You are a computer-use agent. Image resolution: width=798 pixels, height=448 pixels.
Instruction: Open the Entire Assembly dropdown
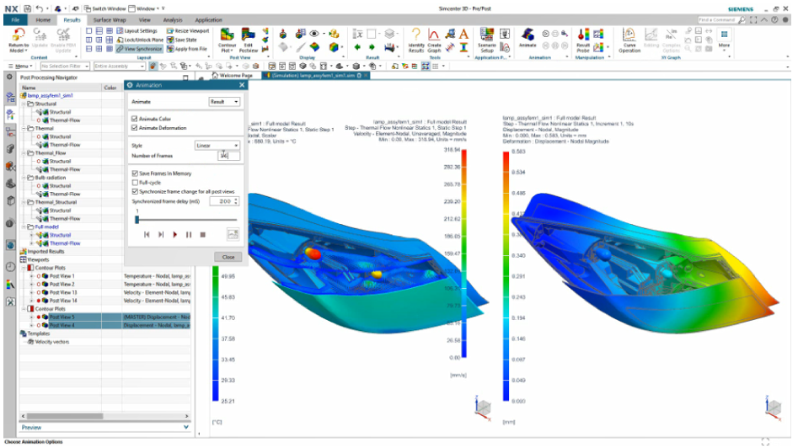click(120, 67)
